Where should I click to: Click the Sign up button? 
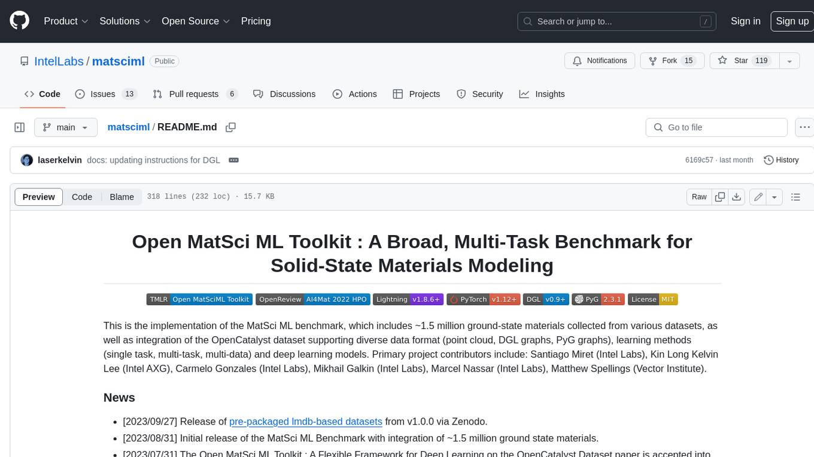coord(792,21)
